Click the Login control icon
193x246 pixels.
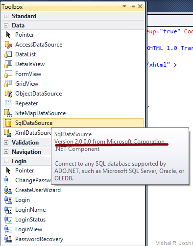click(x=8, y=200)
